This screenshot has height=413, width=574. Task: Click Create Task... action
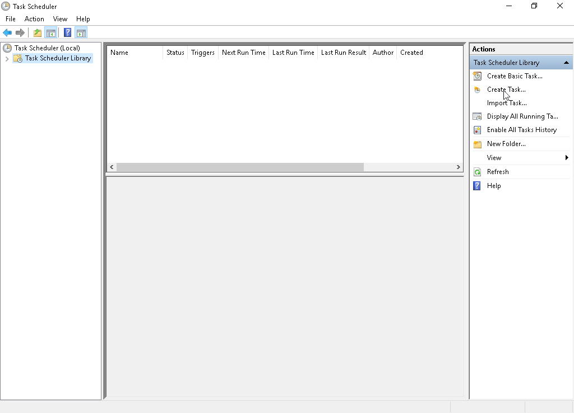pos(506,90)
